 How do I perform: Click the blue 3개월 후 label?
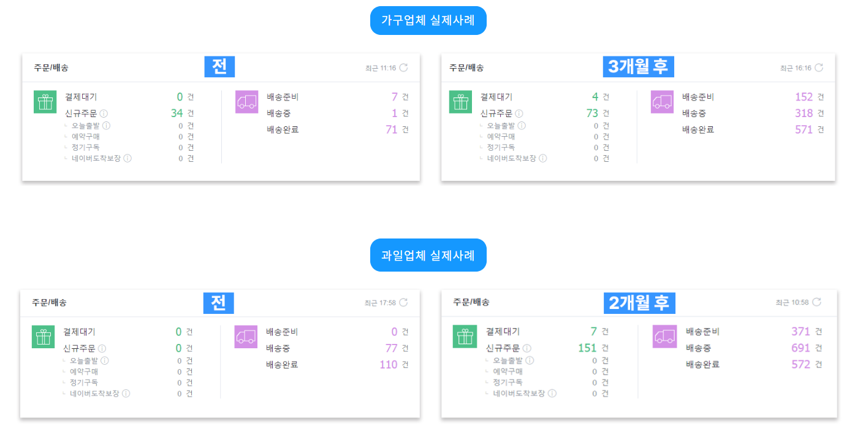638,66
